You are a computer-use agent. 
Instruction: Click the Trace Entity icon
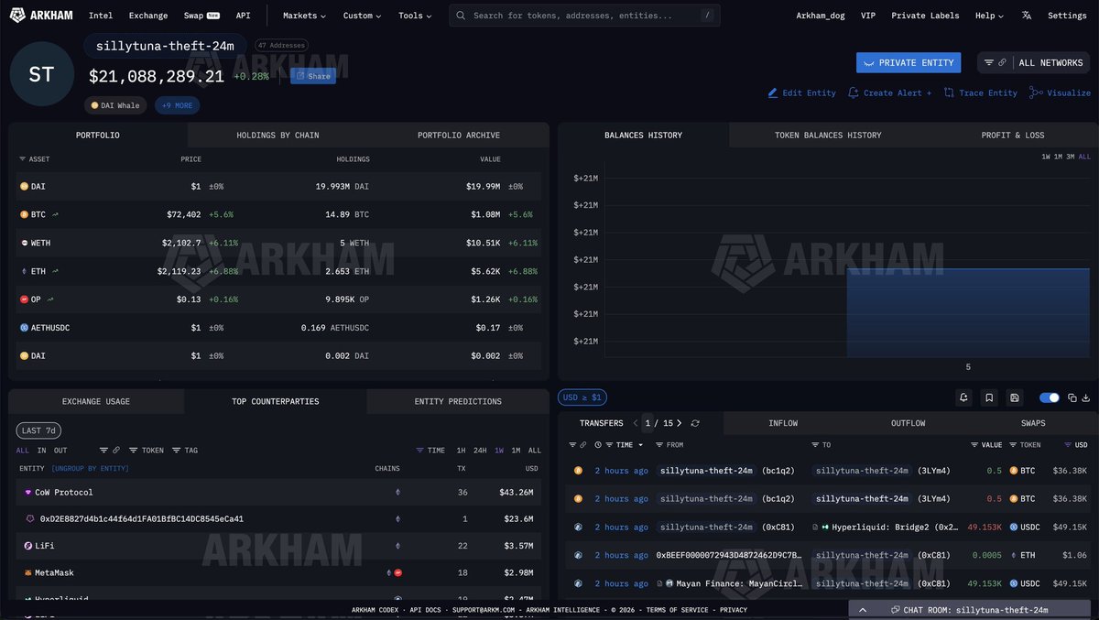click(949, 92)
